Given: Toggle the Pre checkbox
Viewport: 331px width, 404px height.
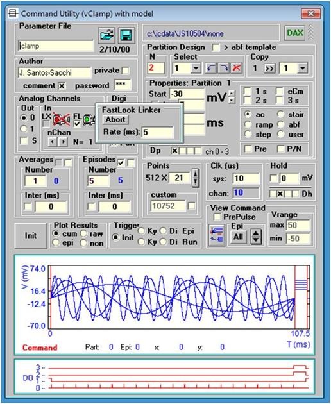Looking at the screenshot, I should pyautogui.click(x=248, y=149).
